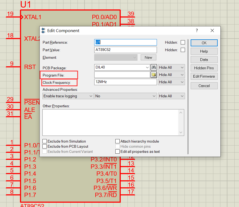Click P0.0/AD0 pin label
239x207 pixels.
click(x=105, y=17)
